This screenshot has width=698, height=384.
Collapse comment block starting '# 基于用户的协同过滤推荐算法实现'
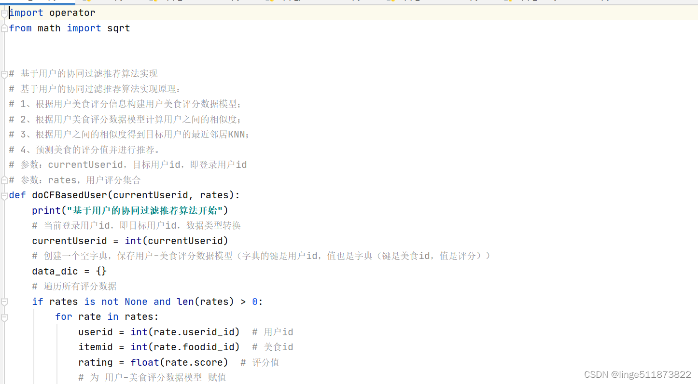(x=4, y=74)
